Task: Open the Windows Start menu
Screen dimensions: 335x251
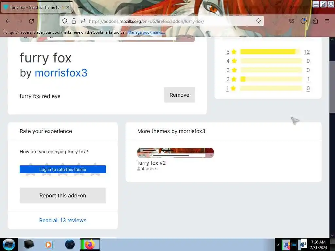Action: (9, 244)
